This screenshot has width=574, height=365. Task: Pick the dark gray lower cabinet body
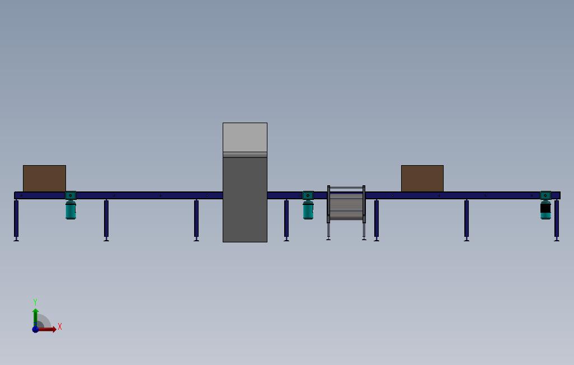pyautogui.click(x=245, y=200)
